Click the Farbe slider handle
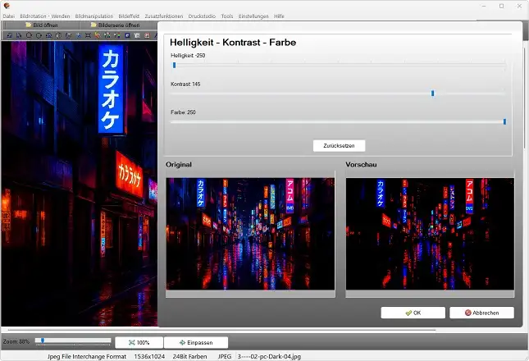This screenshot has width=529, height=361. click(504, 121)
